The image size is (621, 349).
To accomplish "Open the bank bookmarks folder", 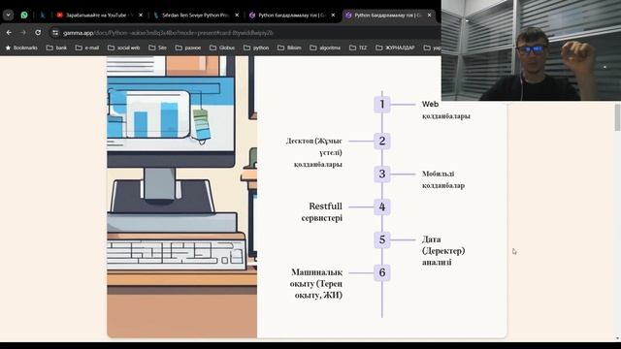I will 56,48.
